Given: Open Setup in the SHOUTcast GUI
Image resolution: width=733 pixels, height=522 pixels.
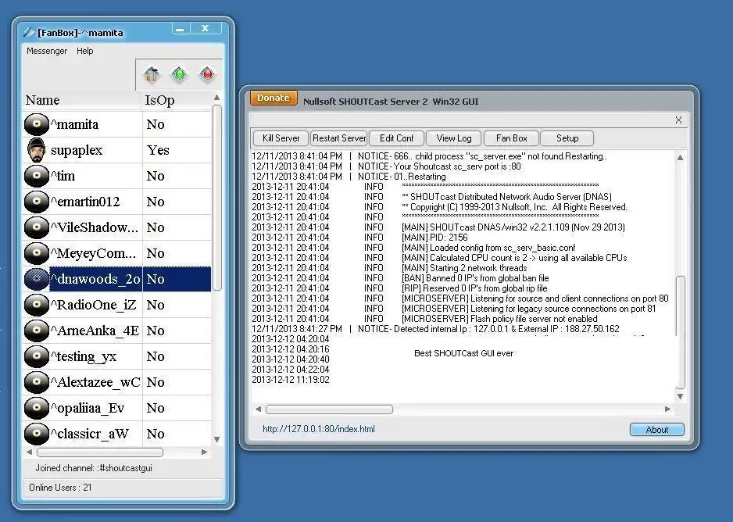Looking at the screenshot, I should [567, 138].
